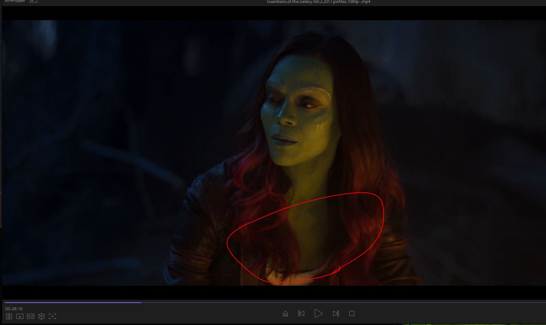Stop the video playback
Viewport: 546px width, 325px height.
(x=352, y=313)
